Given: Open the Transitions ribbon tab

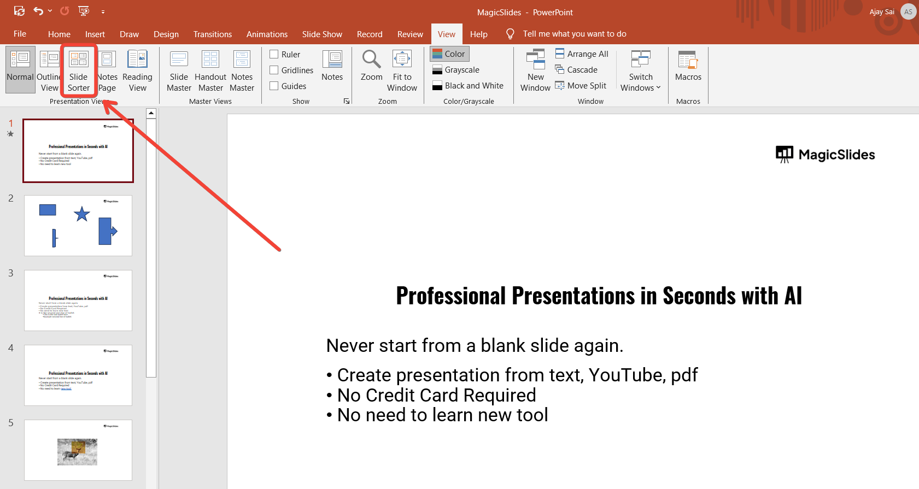Looking at the screenshot, I should [212, 34].
